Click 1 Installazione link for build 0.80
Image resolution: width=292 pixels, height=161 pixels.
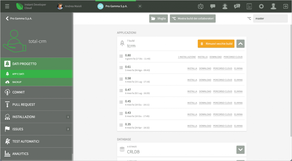tap(187, 57)
